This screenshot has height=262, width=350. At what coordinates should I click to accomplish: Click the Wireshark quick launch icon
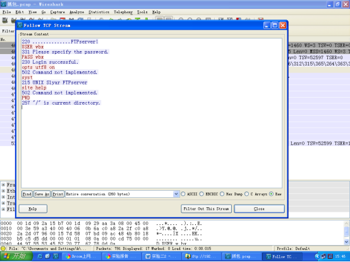coord(56,256)
